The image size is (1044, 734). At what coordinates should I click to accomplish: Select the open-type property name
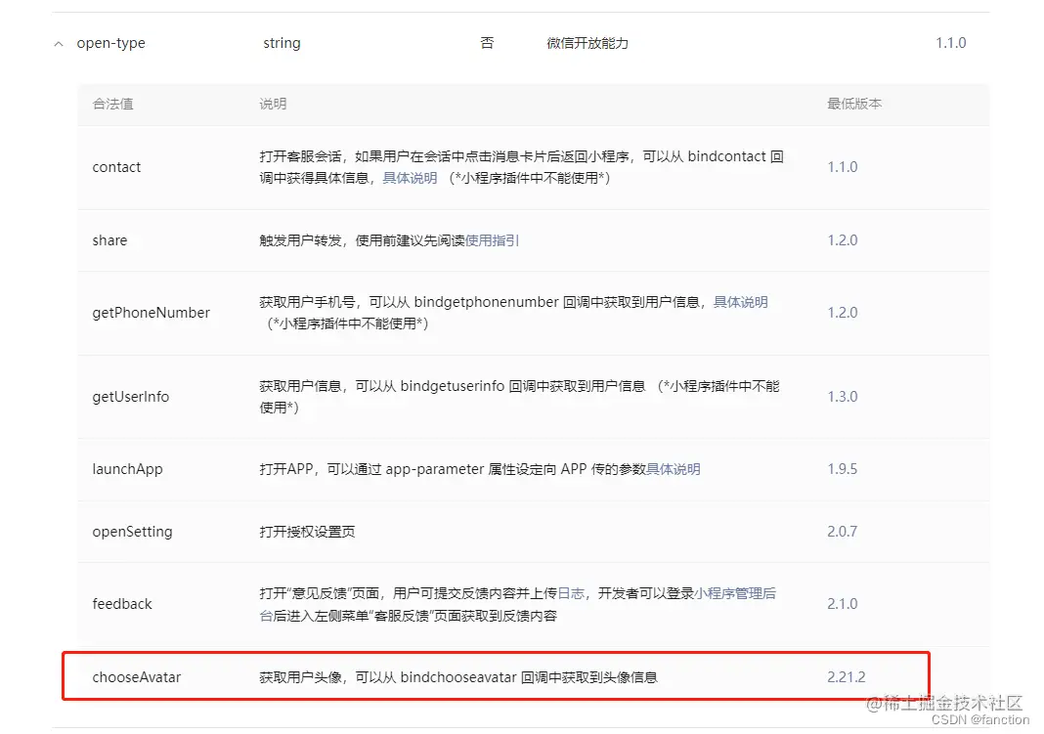[110, 43]
